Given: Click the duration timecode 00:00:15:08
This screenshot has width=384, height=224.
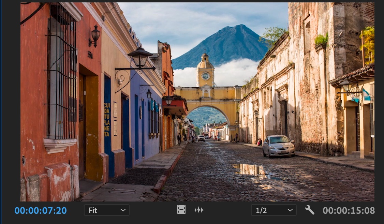Looking at the screenshot, I should click(349, 211).
